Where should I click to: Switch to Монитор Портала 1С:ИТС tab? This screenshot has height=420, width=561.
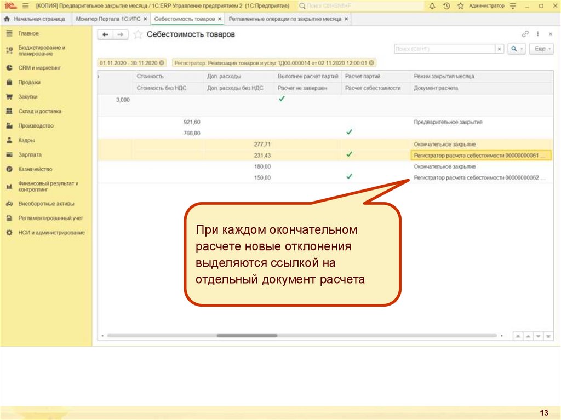coord(107,19)
